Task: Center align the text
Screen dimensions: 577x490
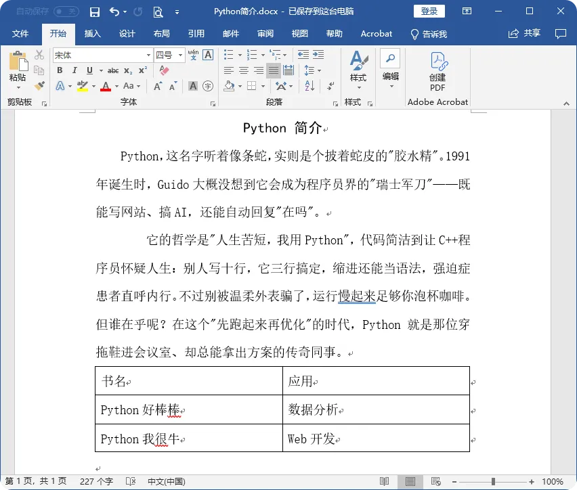Action: pos(244,70)
